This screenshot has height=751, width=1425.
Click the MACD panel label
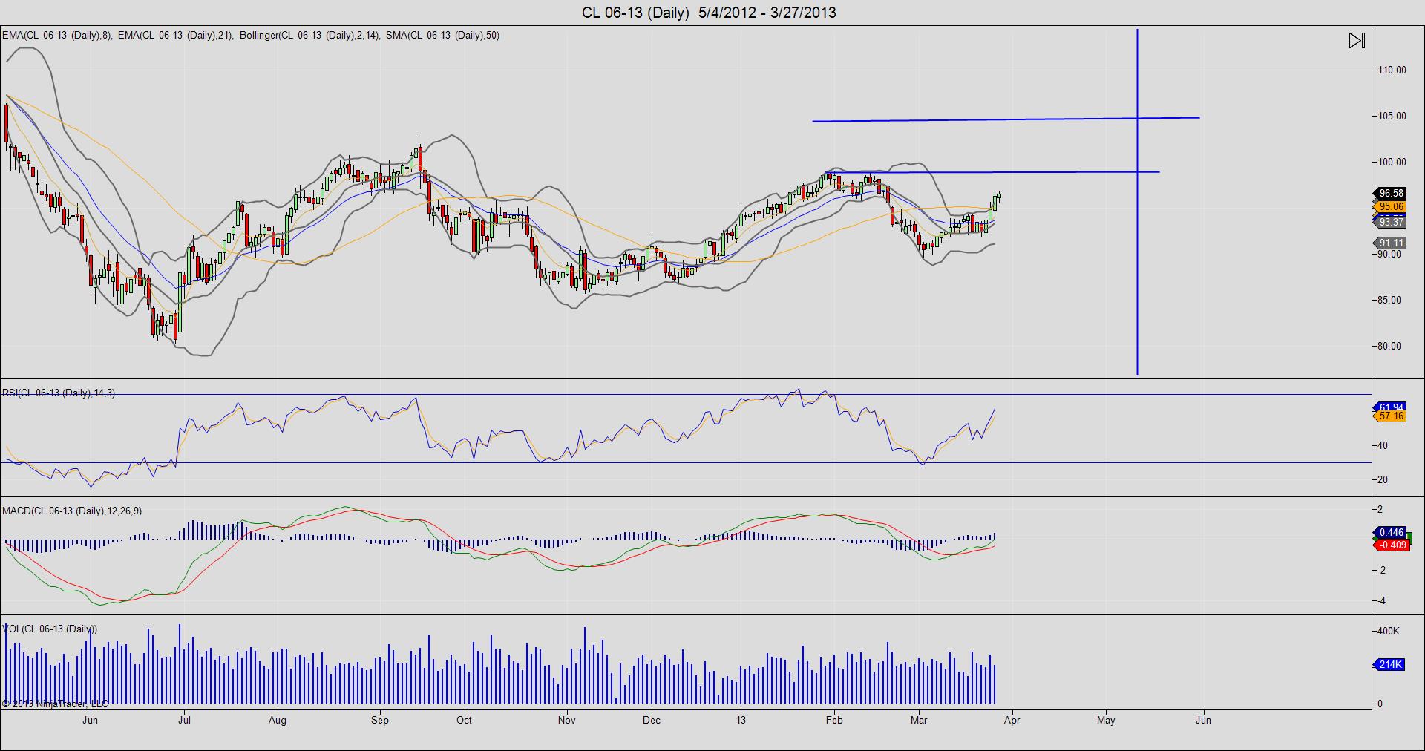point(72,511)
